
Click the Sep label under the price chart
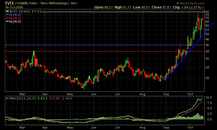pyautogui.click(x=166, y=94)
